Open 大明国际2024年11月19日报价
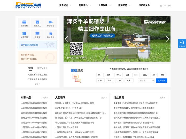Image resolution: width=186 pixels, height=139 pixels. [34, 123]
